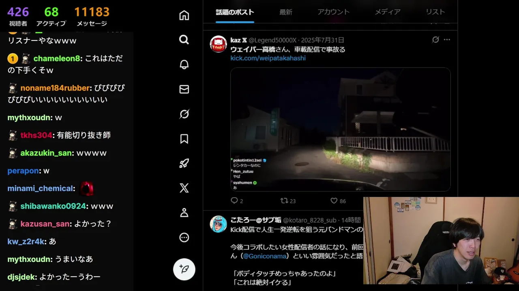
Task: Click badge icon next to akazukin_san
Action: pos(13,153)
